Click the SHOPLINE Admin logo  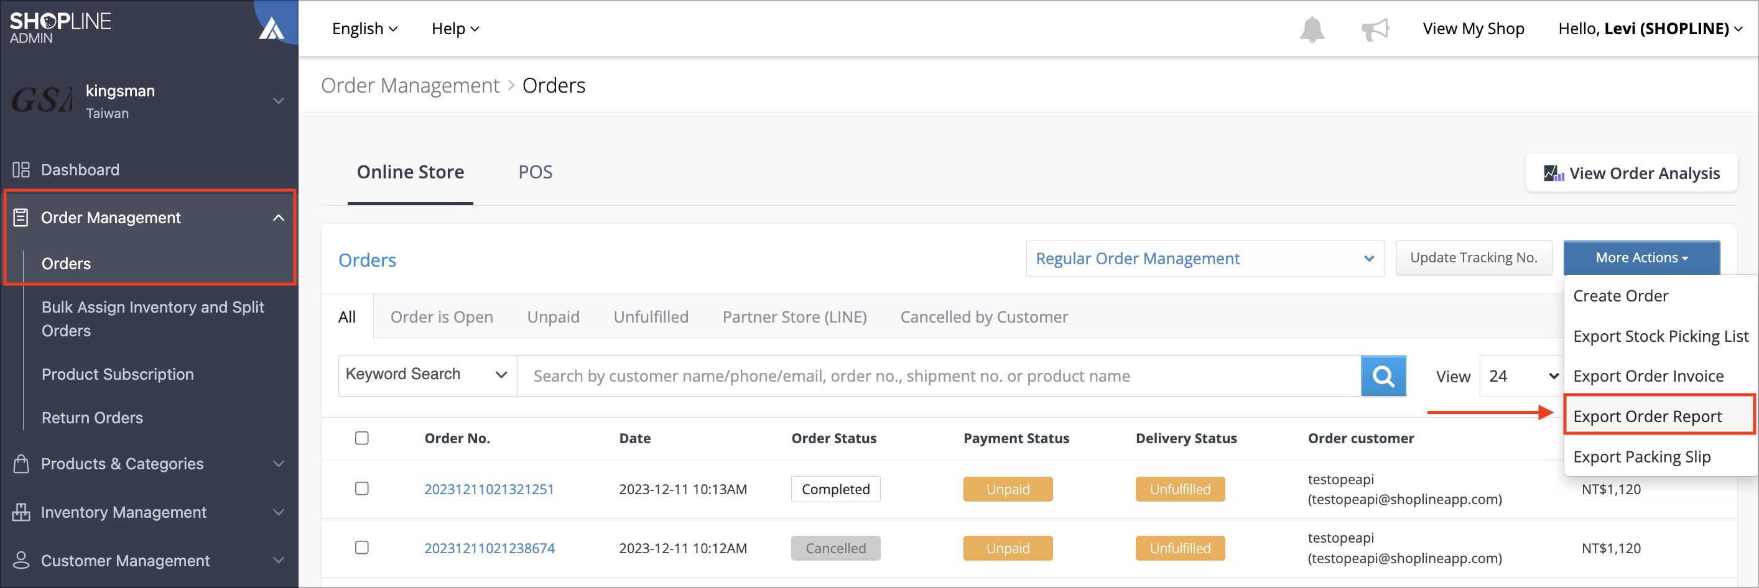coord(60,28)
